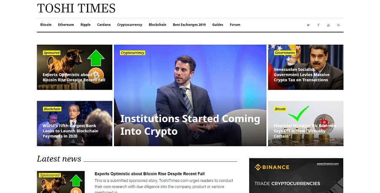Open the Bitcoin menu item
Viewport: 380px width, 193px height.
coord(46,25)
